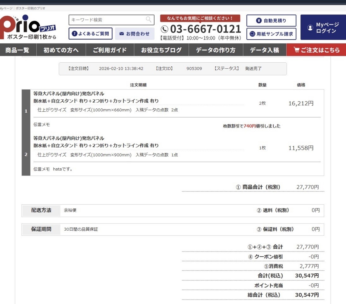Click the 用紙サンプル請求 icon
346x304 pixels.
[x=252, y=34]
